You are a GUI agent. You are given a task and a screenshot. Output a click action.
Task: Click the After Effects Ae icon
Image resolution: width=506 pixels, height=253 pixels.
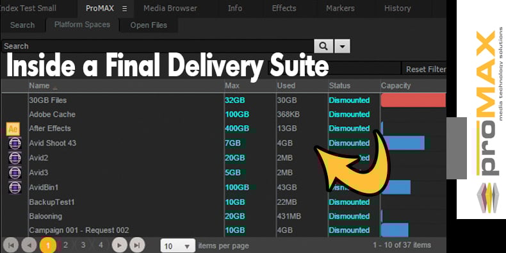coord(13,129)
